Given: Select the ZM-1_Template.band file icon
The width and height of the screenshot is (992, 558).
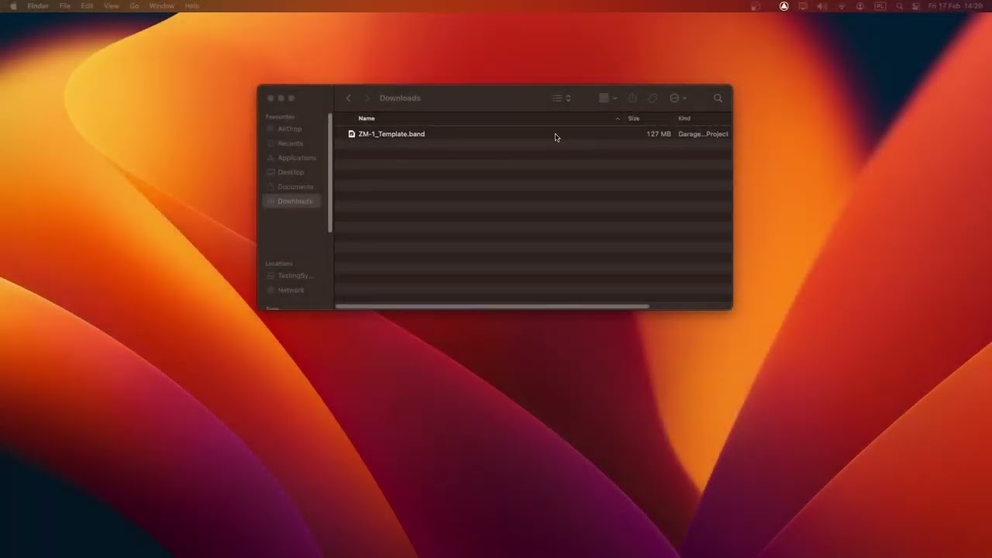Looking at the screenshot, I should click(352, 134).
